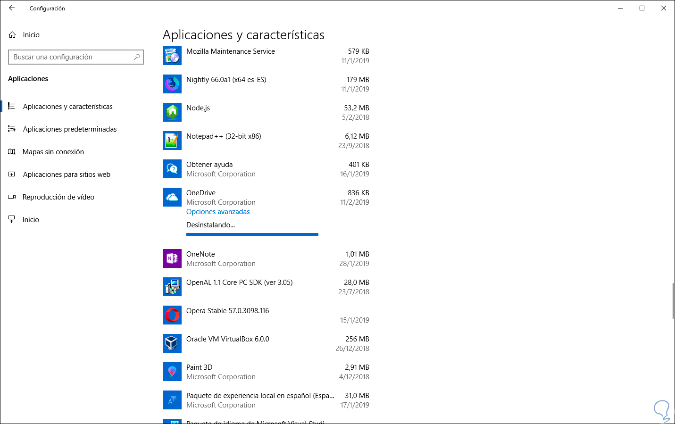The height and width of the screenshot is (424, 675).
Task: Click the back arrow in Configuración
Action: [12, 8]
